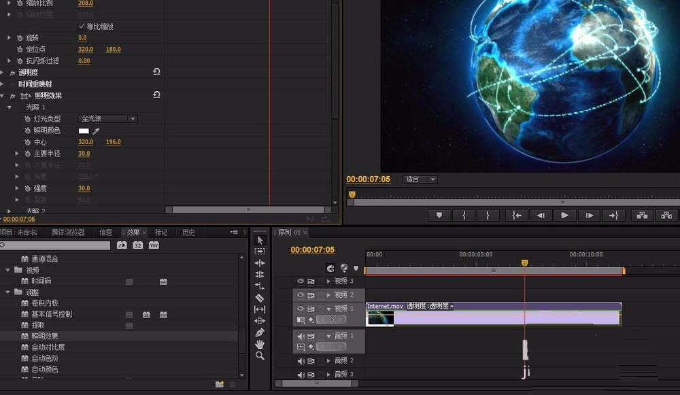Filter accelerated effects in Effects panel

tap(122, 245)
